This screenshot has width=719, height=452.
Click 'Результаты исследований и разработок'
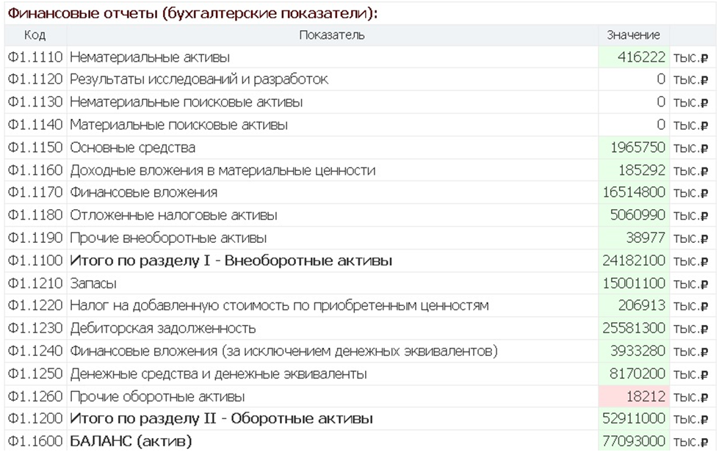[198, 80]
